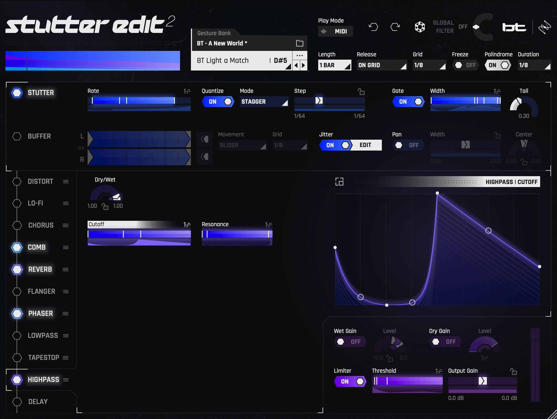
Task: Go to previous gesture with left arrow
Action: [296, 65]
